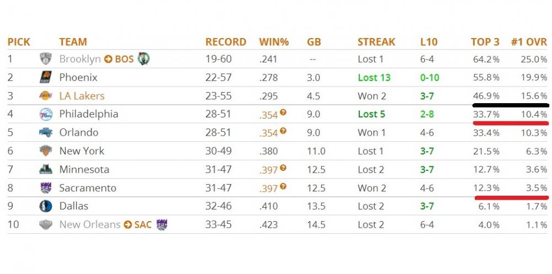Open the LA Lakers team link
The image size is (552, 274).
[82, 96]
